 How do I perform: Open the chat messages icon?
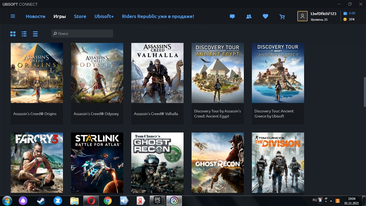tap(232, 17)
